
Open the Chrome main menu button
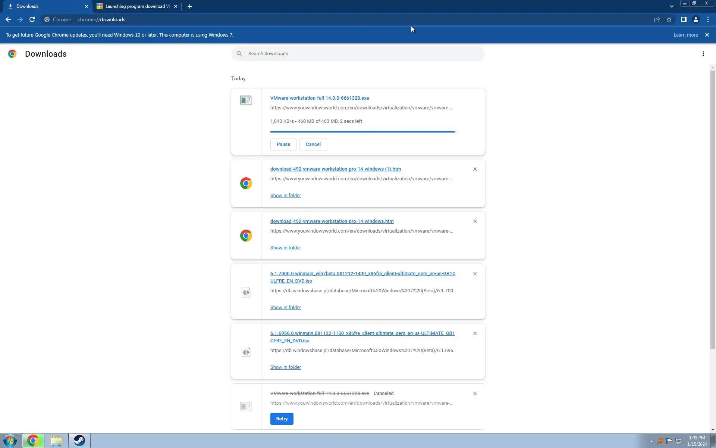point(708,19)
